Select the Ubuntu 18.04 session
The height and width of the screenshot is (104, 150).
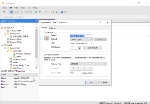(x=16, y=39)
